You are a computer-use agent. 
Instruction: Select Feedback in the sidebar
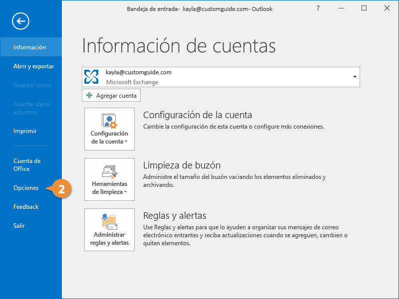26,207
